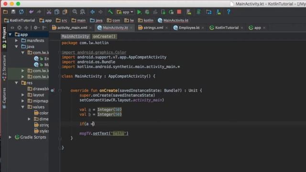The height and width of the screenshot is (172, 306).
Task: Expand the layout folder
Action: point(23,95)
